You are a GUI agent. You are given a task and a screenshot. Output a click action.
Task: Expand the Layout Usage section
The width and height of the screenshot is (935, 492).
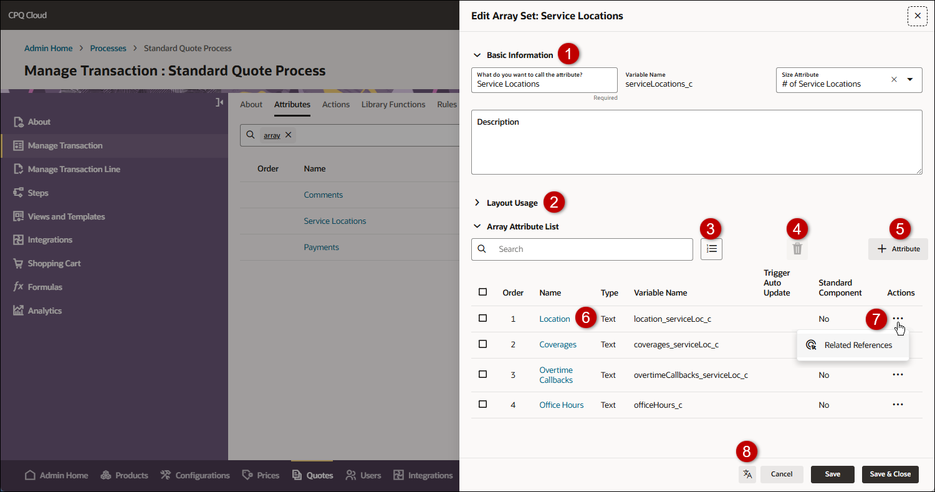click(477, 203)
